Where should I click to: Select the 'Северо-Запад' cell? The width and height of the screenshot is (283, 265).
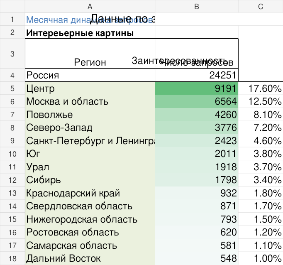[90, 128]
